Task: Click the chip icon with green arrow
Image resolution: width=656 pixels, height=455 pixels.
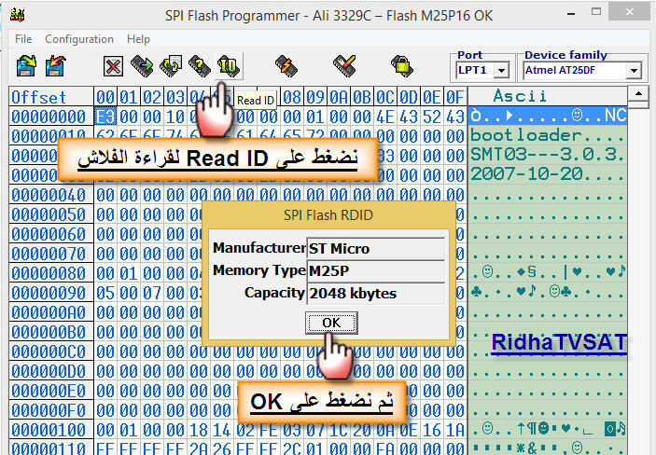Action: 142,66
